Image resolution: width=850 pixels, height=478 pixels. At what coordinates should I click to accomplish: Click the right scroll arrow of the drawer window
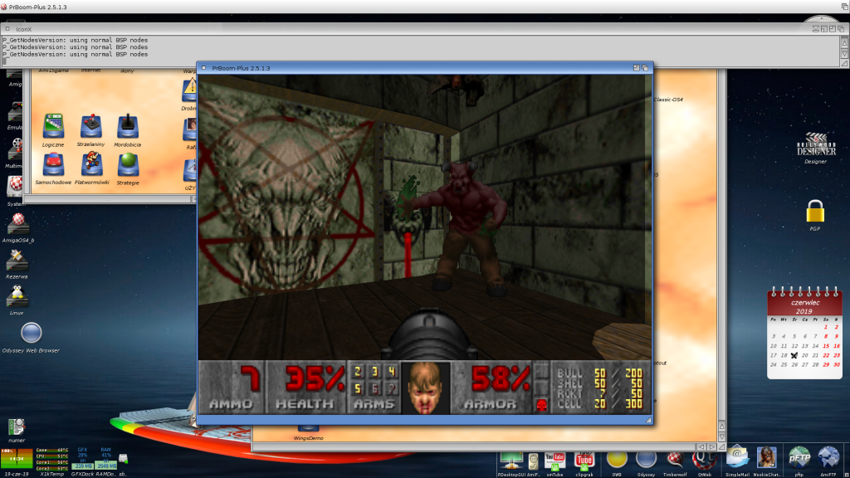tap(711, 447)
